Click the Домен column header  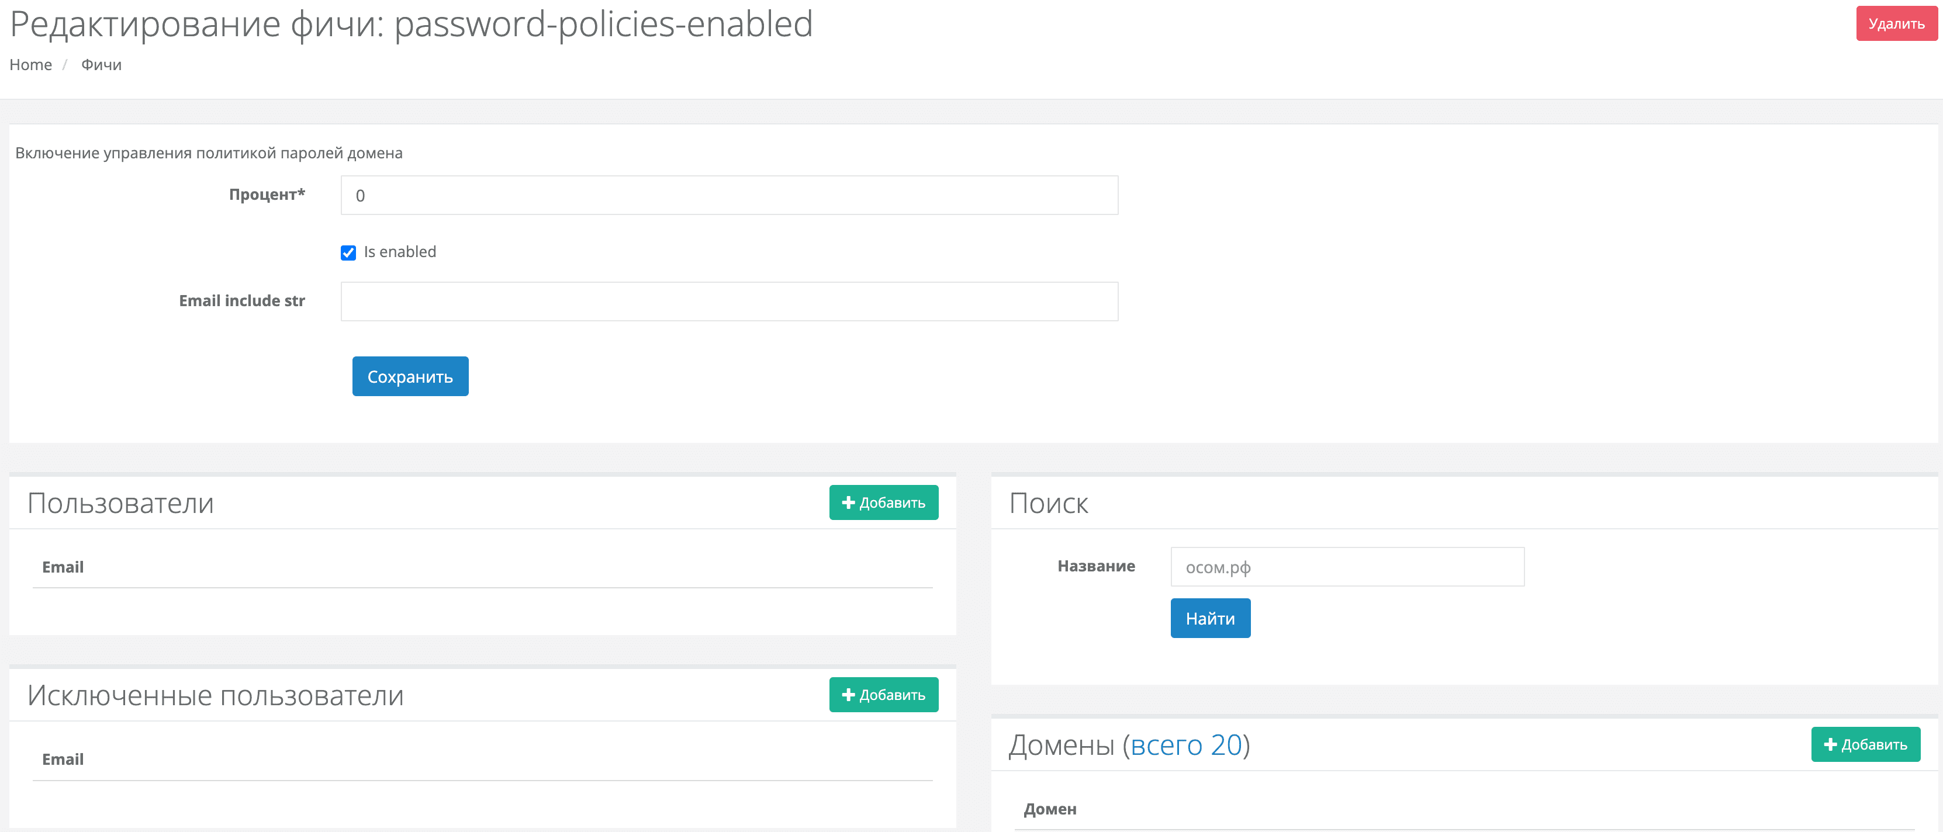tap(1050, 809)
